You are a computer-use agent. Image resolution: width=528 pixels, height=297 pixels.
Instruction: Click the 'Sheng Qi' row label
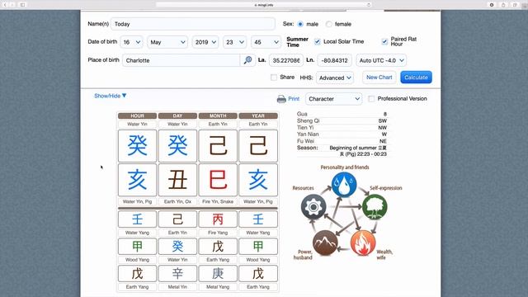[308, 121]
